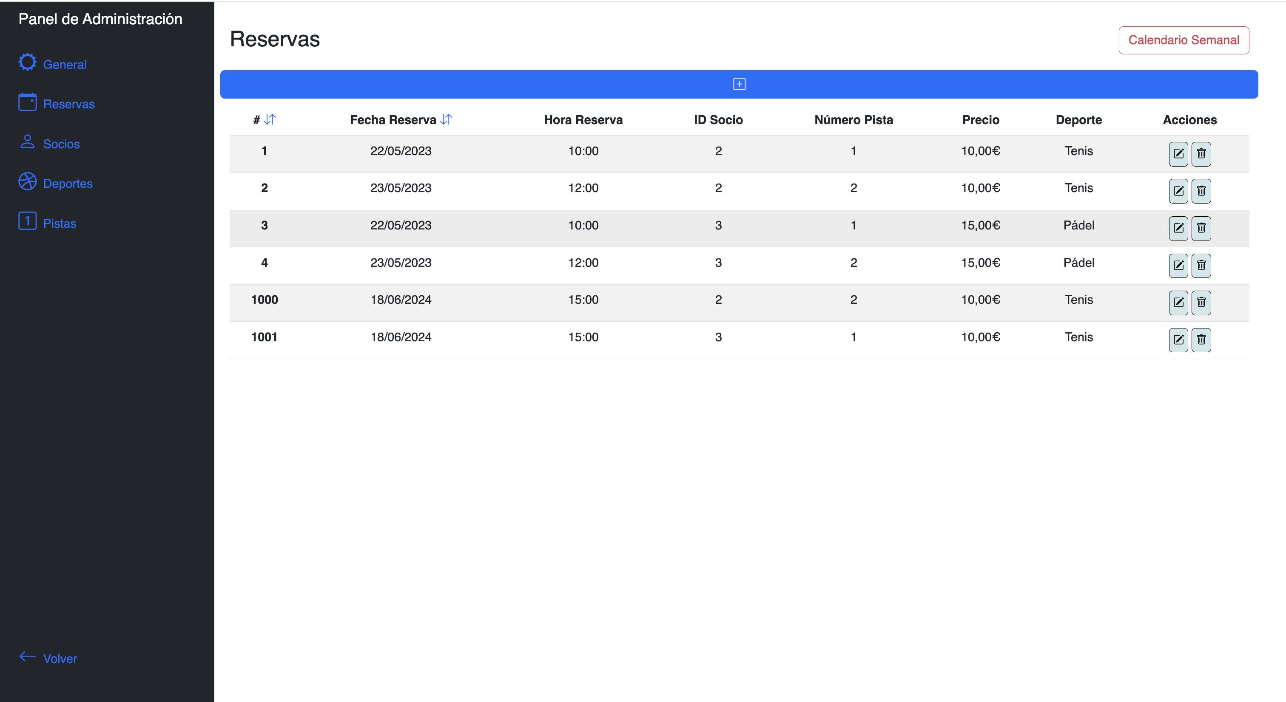
Task: Click the Socios person icon in sidebar
Action: (28, 142)
